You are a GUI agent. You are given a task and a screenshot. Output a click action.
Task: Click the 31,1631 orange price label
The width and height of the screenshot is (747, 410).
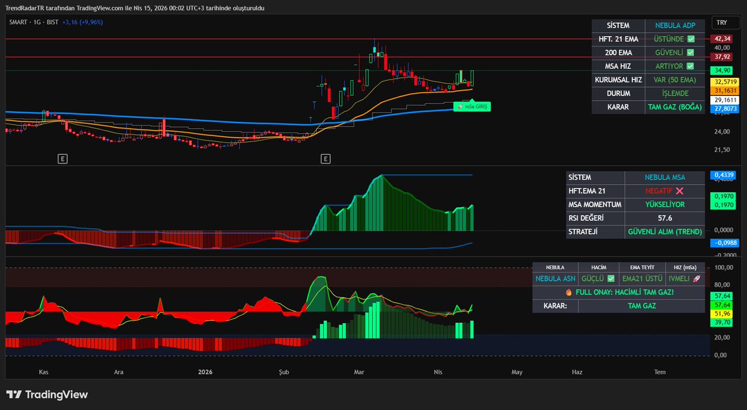725,90
